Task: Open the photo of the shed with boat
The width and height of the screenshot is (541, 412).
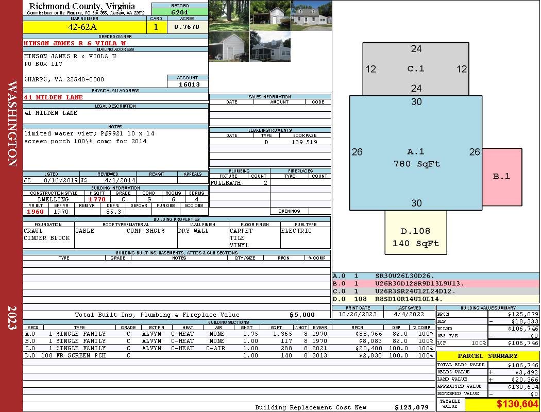Action: tap(270, 15)
